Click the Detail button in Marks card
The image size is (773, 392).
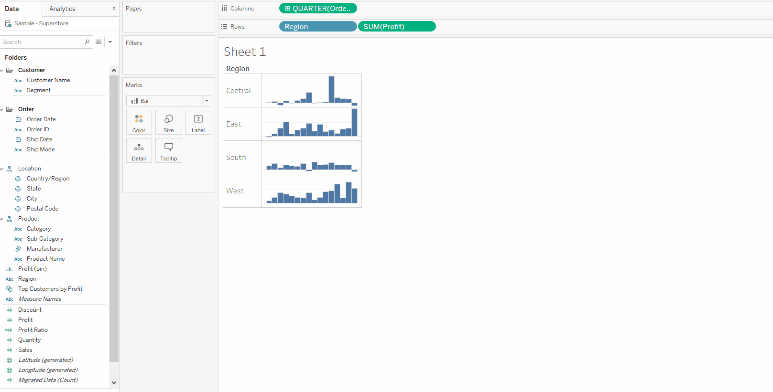tap(139, 150)
